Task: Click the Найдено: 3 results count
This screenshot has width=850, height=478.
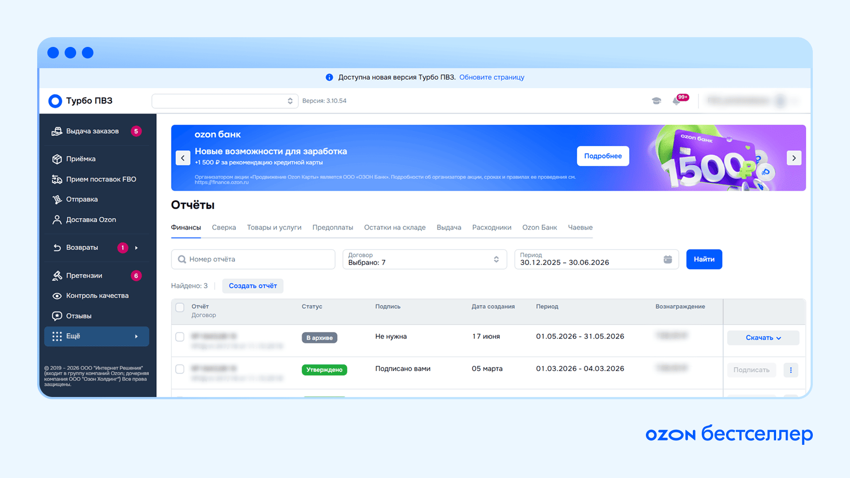Action: [x=189, y=286]
